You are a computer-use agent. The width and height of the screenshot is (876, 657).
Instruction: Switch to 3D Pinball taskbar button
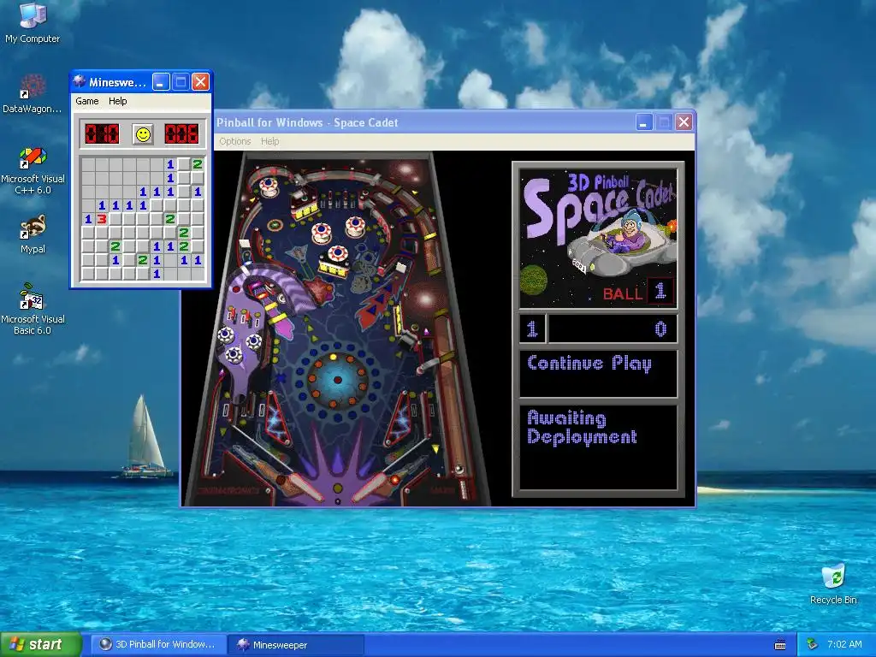point(158,645)
